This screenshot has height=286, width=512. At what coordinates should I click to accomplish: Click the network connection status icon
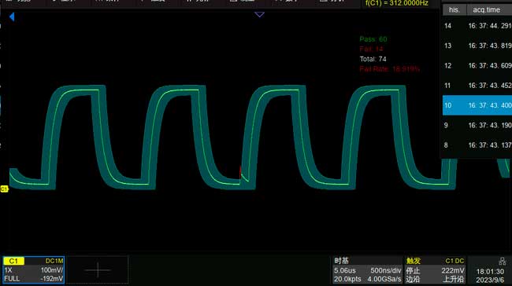pos(503,261)
